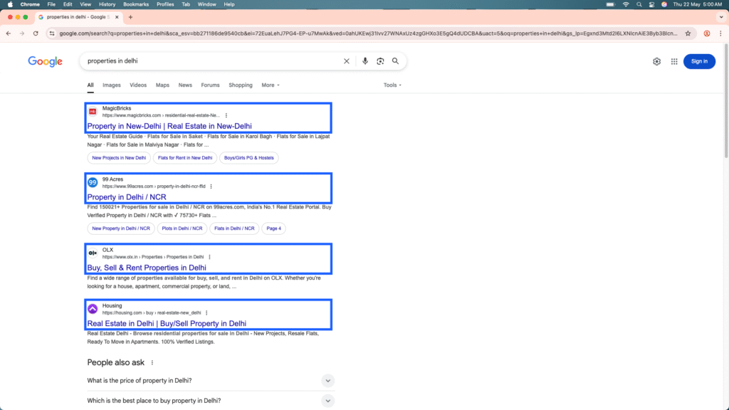This screenshot has width=729, height=410.
Task: Click the Google logo
Action: pyautogui.click(x=45, y=61)
